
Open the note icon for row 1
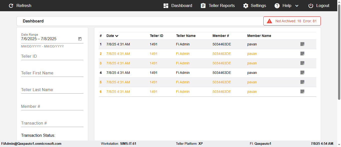[x=302, y=44]
